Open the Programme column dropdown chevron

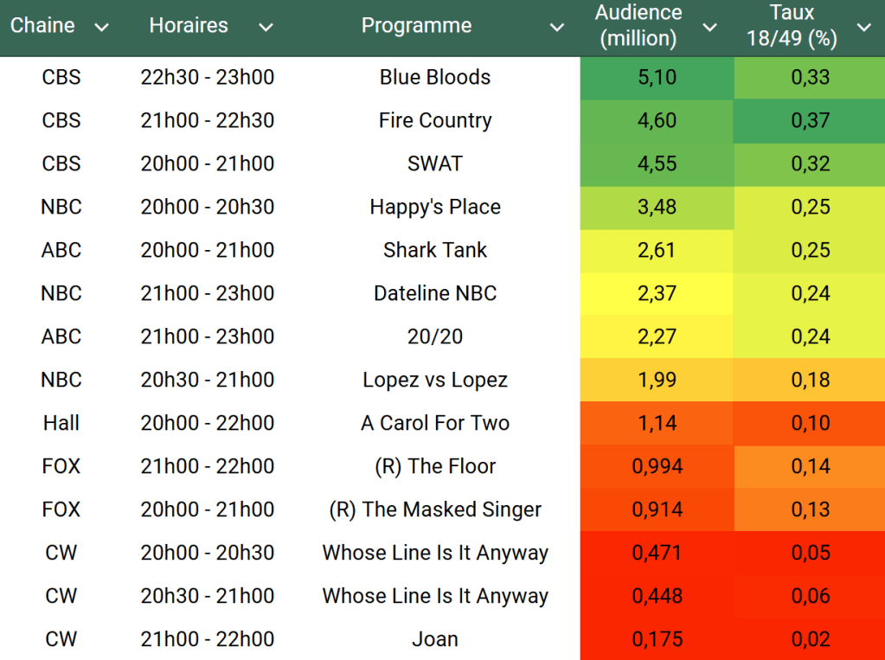point(556,27)
